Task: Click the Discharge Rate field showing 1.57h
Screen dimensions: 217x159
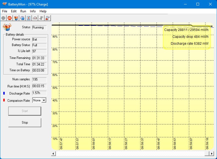Action: tap(39, 93)
